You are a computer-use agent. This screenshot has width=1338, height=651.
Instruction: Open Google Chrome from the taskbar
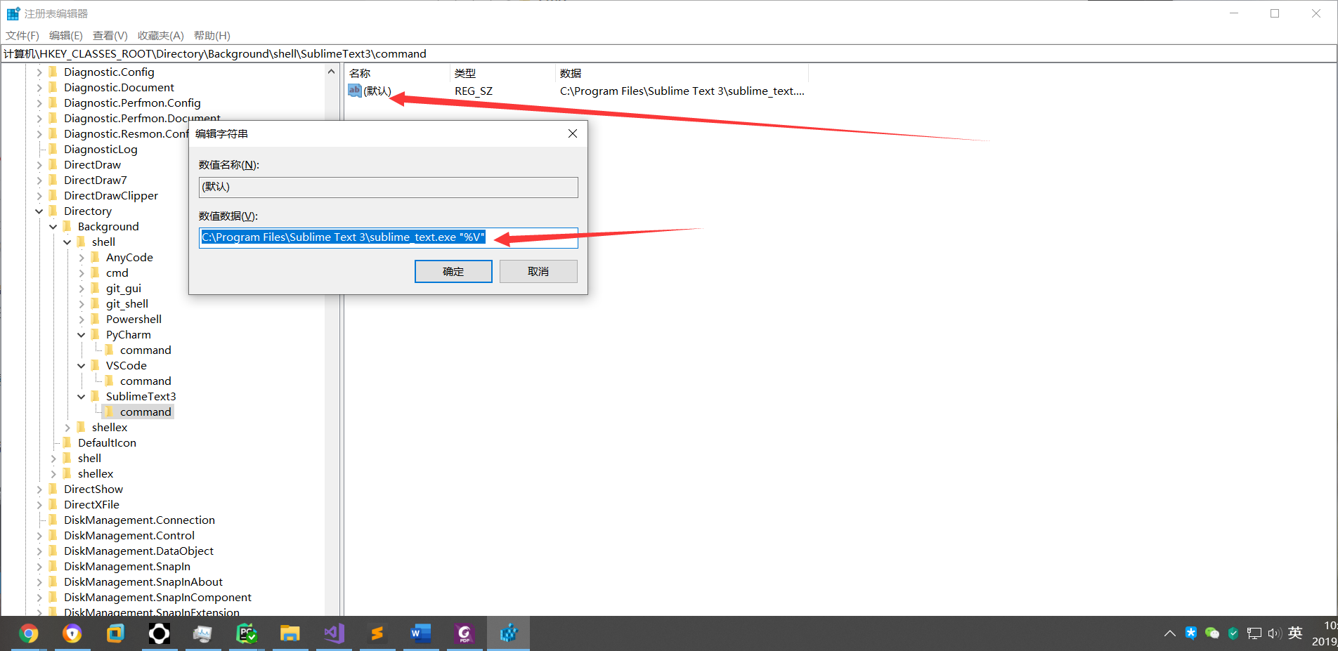(28, 633)
